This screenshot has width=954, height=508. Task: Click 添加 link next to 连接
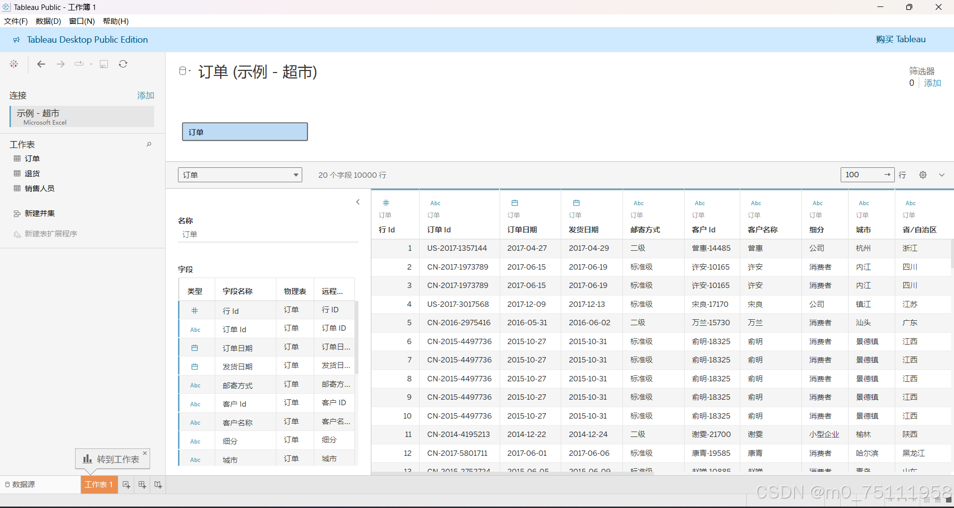pos(146,95)
